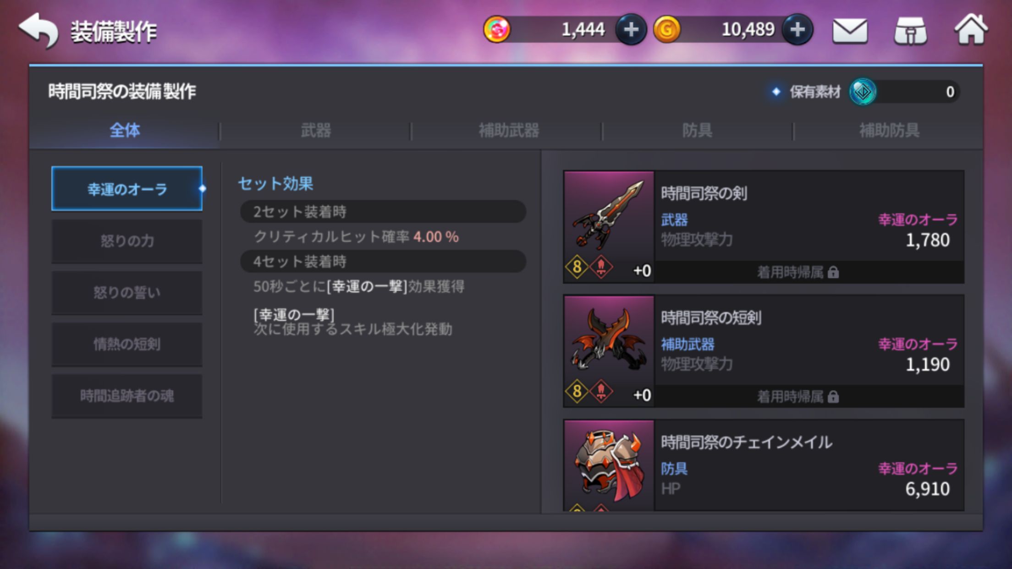This screenshot has width=1012, height=569.
Task: Open 時間司祭の剣 sword thumbnail
Action: point(609,226)
